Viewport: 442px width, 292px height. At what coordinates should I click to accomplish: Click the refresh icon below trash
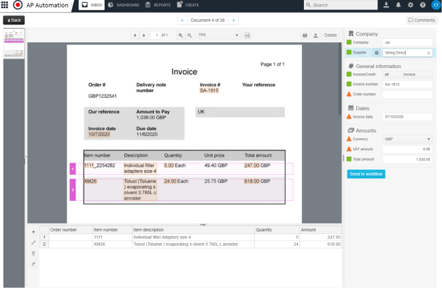pos(33,264)
